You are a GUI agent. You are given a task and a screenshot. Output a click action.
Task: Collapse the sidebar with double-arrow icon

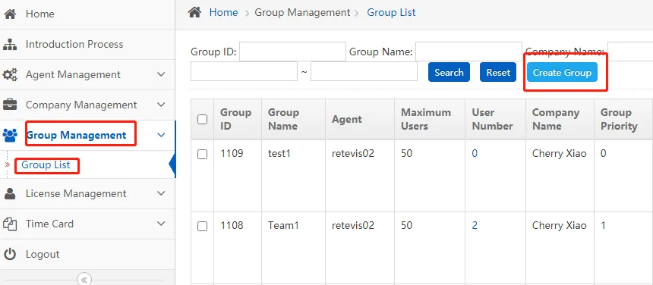click(x=84, y=279)
